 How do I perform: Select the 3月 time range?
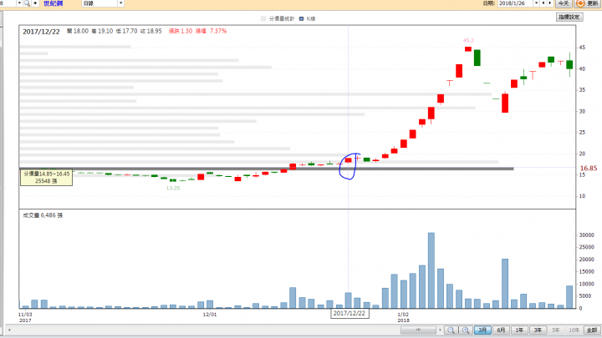tap(482, 330)
